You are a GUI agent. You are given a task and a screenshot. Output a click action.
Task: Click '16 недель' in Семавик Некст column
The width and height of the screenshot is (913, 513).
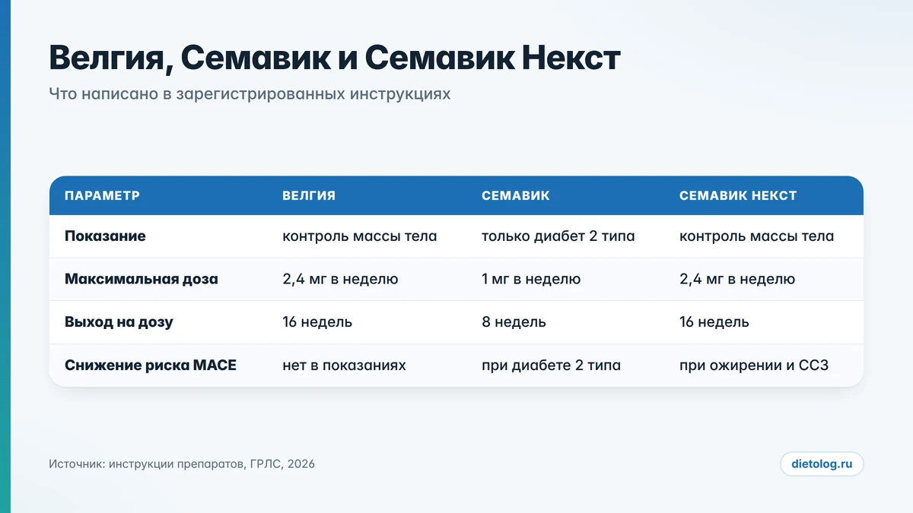point(714,322)
